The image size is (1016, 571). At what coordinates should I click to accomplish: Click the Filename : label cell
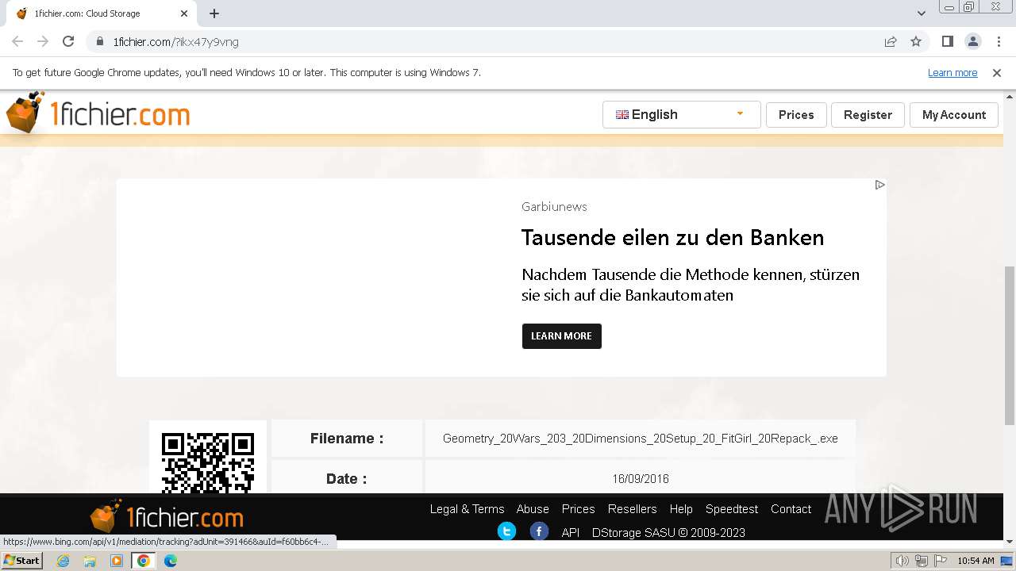[347, 439]
